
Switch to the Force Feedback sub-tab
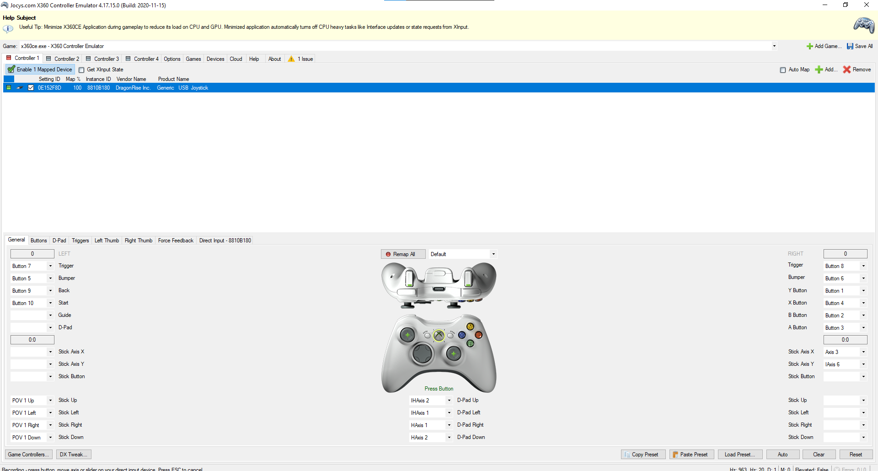click(176, 241)
